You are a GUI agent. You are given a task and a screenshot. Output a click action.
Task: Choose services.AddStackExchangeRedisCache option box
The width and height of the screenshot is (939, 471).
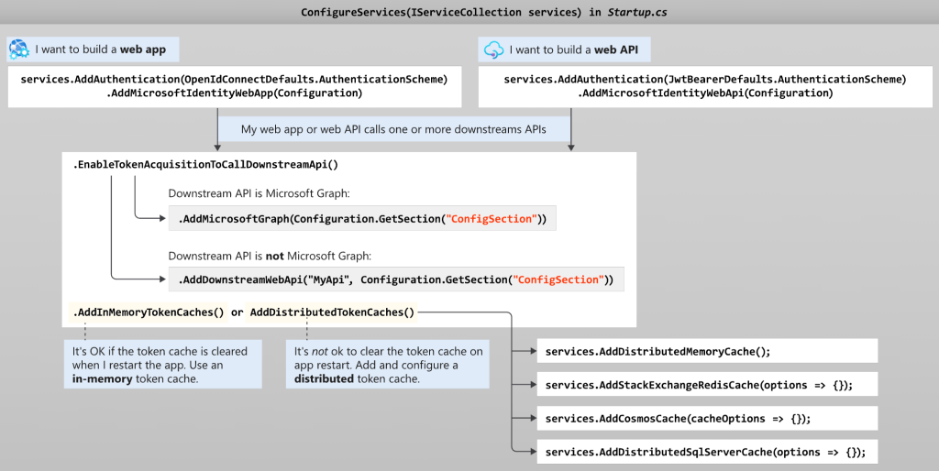point(706,385)
